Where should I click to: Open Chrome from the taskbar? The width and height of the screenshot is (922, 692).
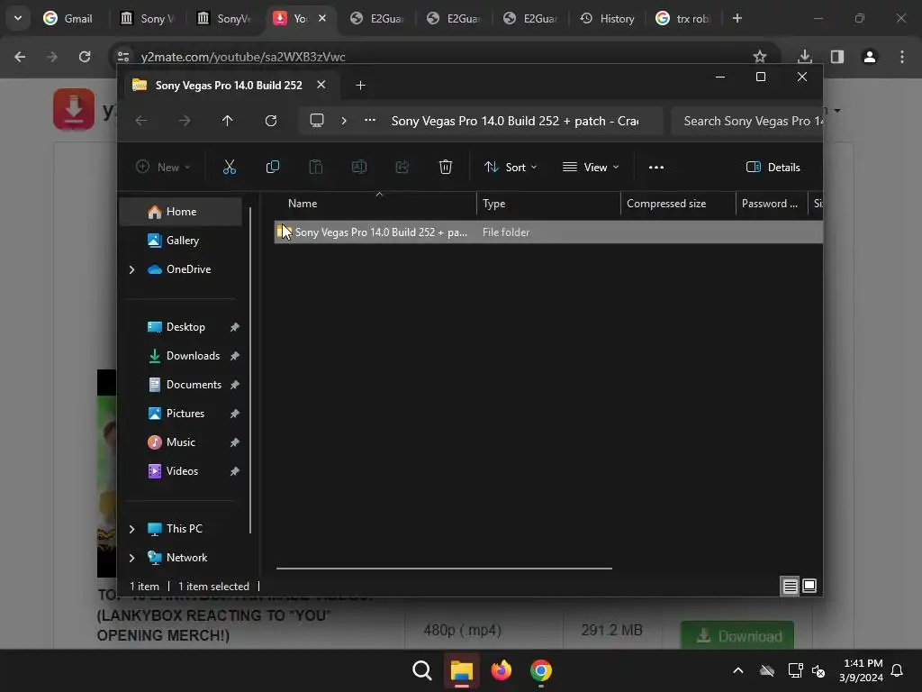(x=541, y=670)
